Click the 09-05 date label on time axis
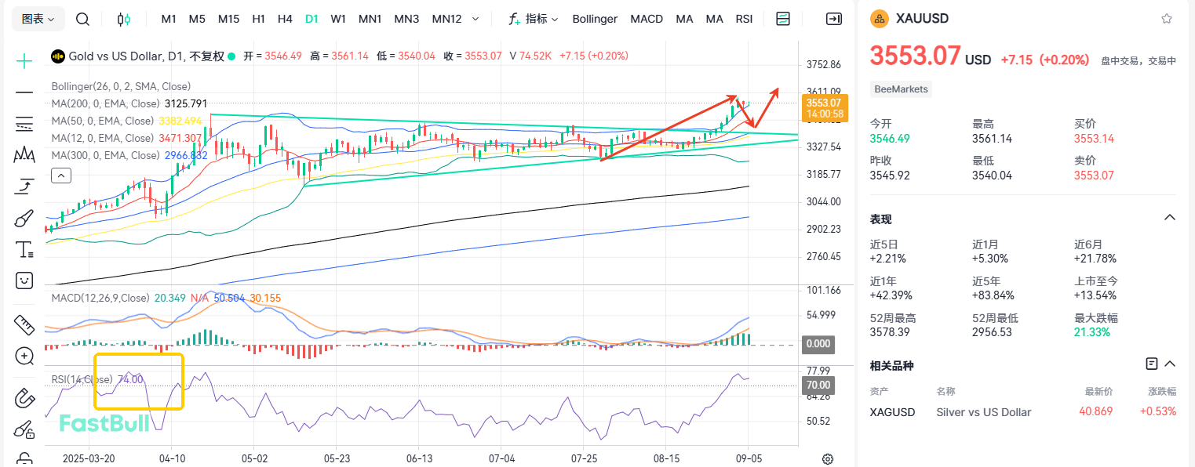The width and height of the screenshot is (1195, 467). (x=749, y=458)
